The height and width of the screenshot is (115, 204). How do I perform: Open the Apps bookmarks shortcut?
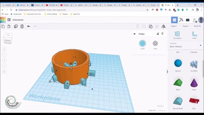[x=5, y=14]
